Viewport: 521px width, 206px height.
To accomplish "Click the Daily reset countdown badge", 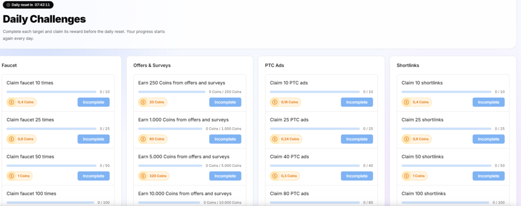I will pos(28,5).
